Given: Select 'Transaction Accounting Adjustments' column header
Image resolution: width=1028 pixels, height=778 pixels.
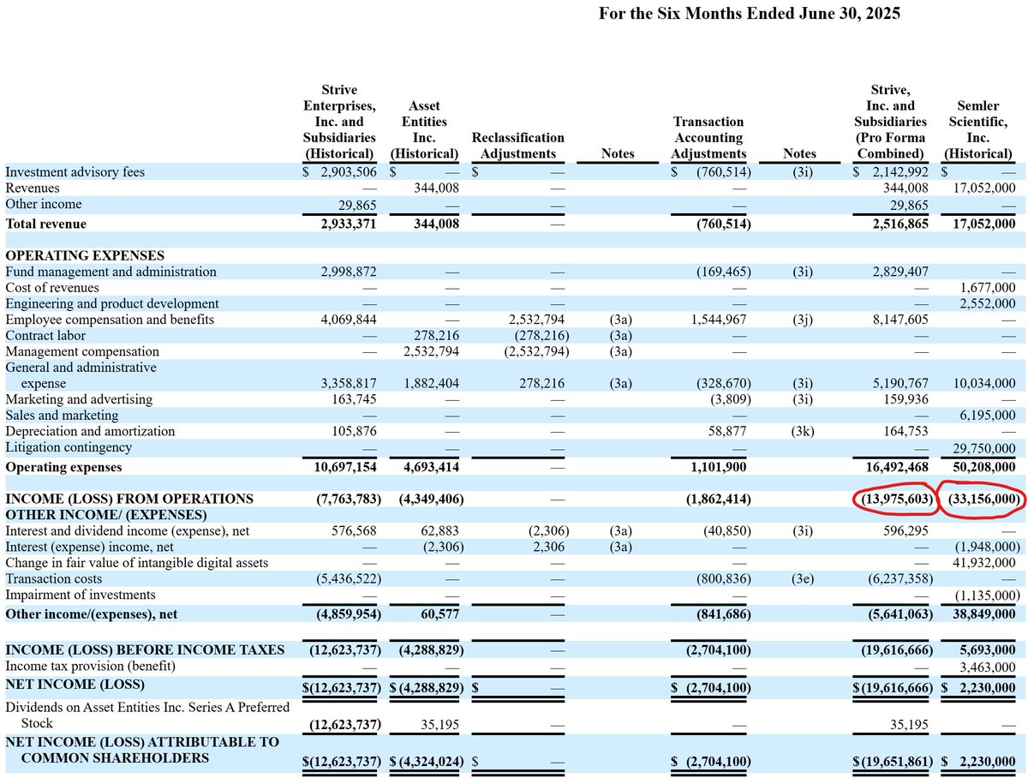Looking at the screenshot, I should point(708,138).
